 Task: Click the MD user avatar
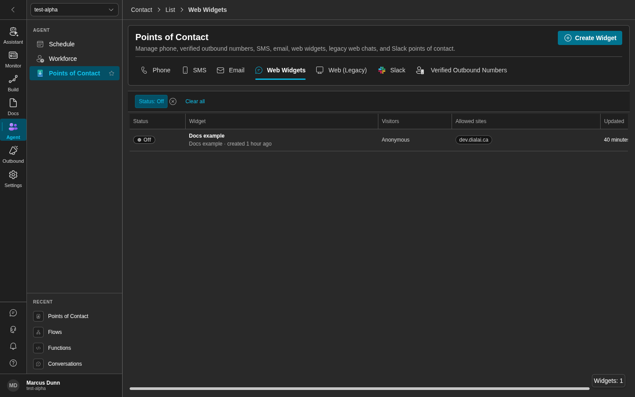click(13, 386)
